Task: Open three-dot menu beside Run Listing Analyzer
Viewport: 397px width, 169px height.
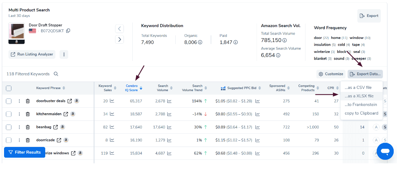Action: coord(64,54)
